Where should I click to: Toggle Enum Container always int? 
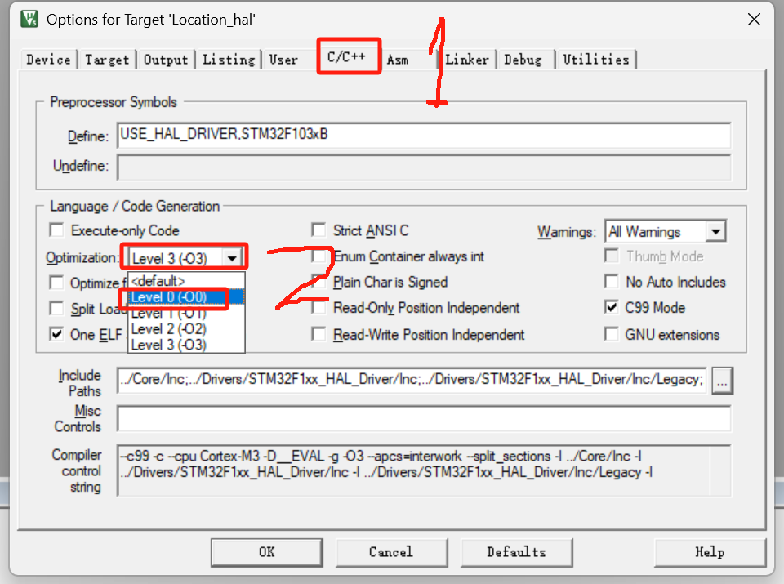[318, 256]
